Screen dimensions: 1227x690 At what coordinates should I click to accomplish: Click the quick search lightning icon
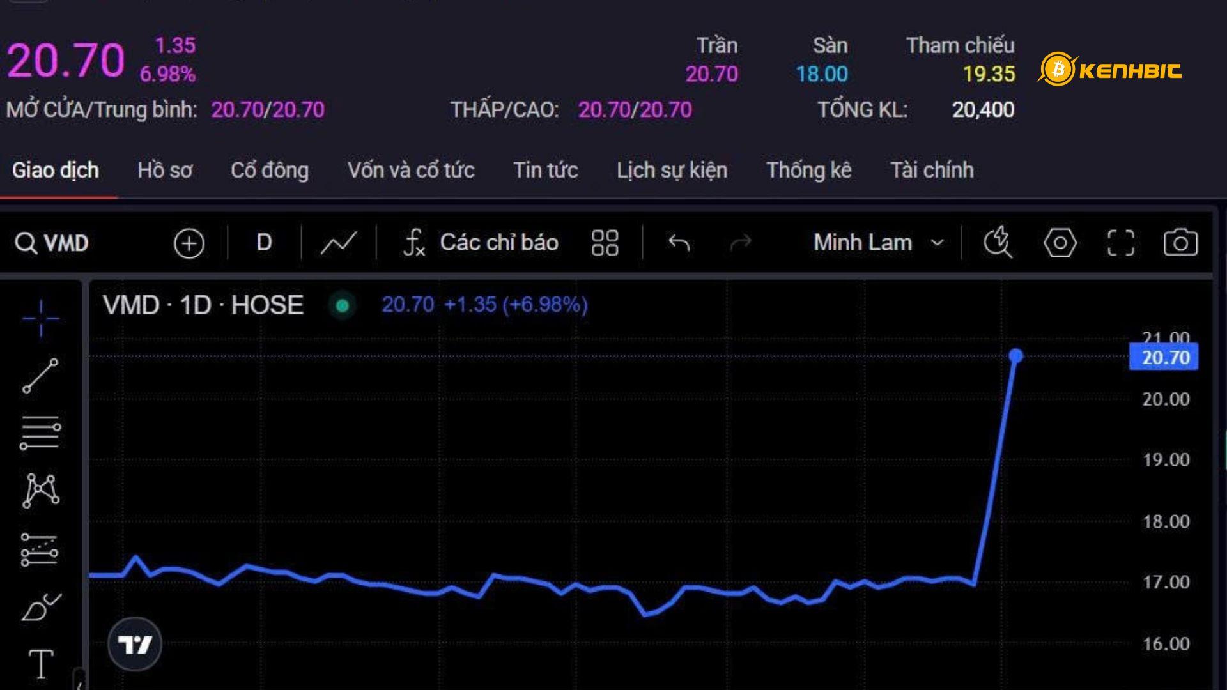pos(998,243)
